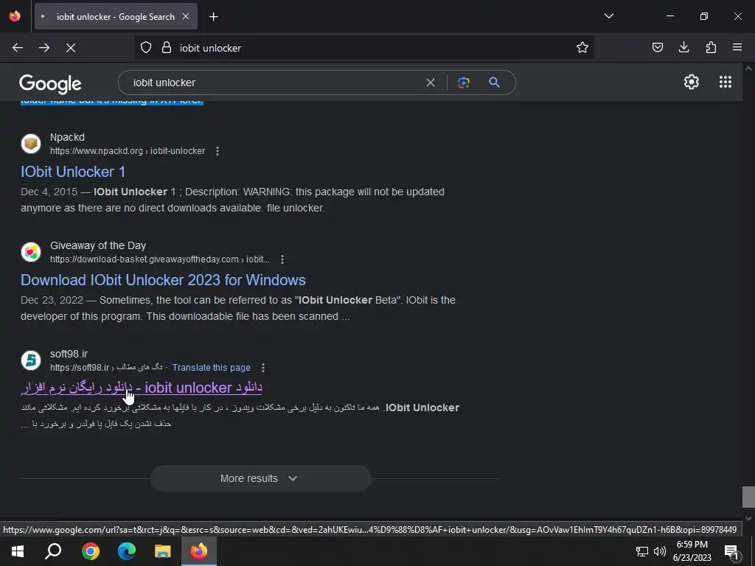This screenshot has width=755, height=566.
Task: Bookmark this page with the star
Action: click(x=582, y=48)
